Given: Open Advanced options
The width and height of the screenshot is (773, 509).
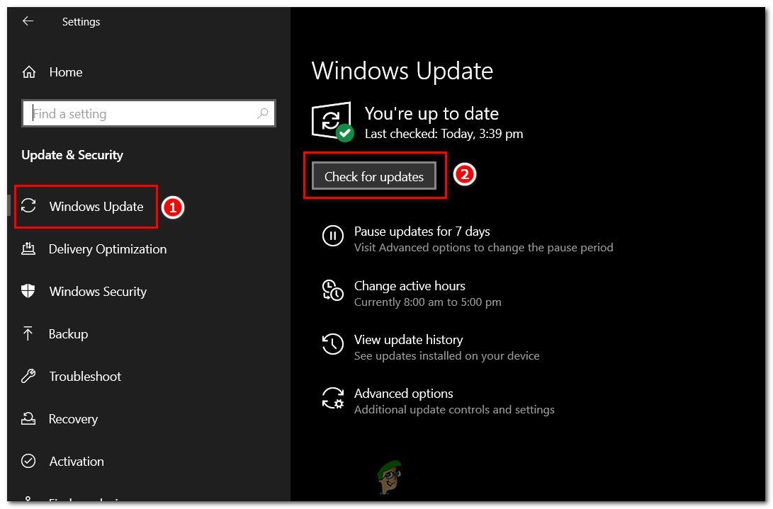Looking at the screenshot, I should (404, 394).
